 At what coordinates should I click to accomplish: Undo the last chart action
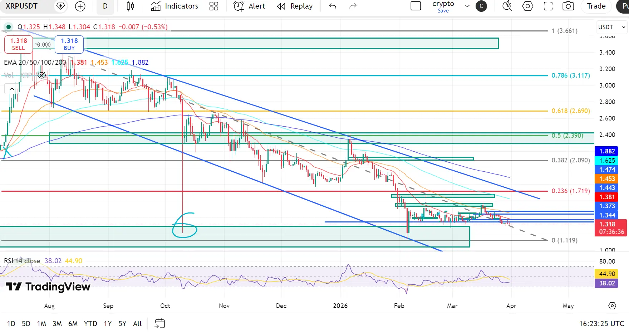click(333, 6)
